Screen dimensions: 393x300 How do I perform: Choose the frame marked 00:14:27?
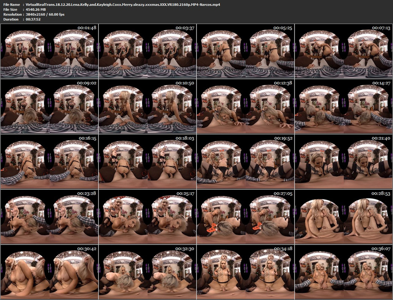(x=344, y=106)
